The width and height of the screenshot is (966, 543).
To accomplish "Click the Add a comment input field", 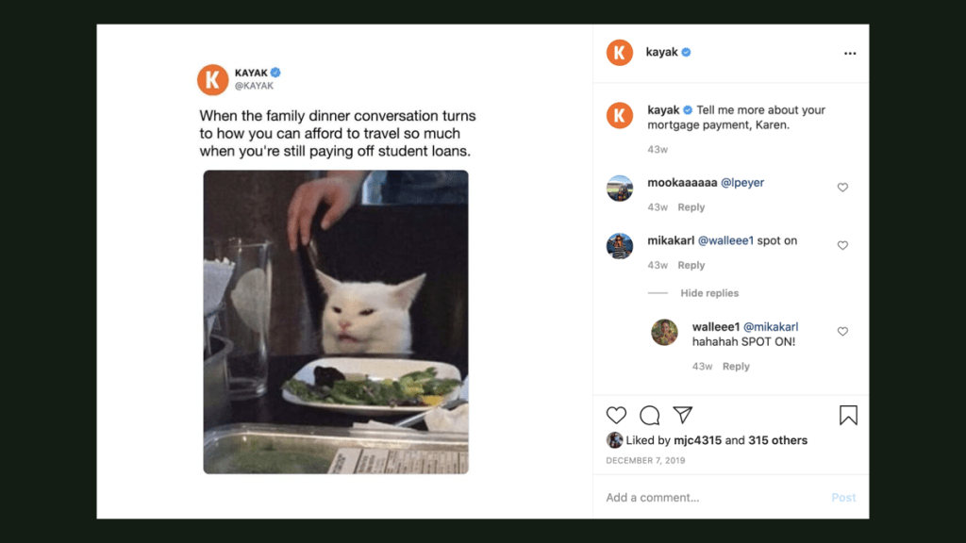I will click(x=708, y=498).
